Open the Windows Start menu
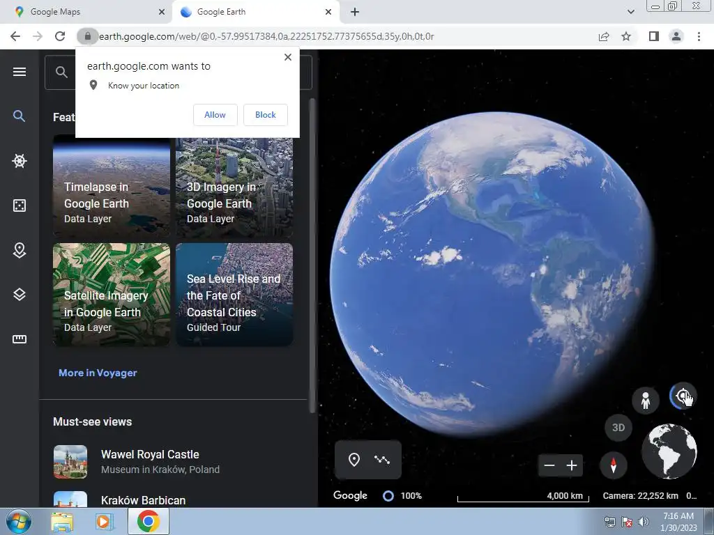This screenshot has width=714, height=535. coord(19,521)
